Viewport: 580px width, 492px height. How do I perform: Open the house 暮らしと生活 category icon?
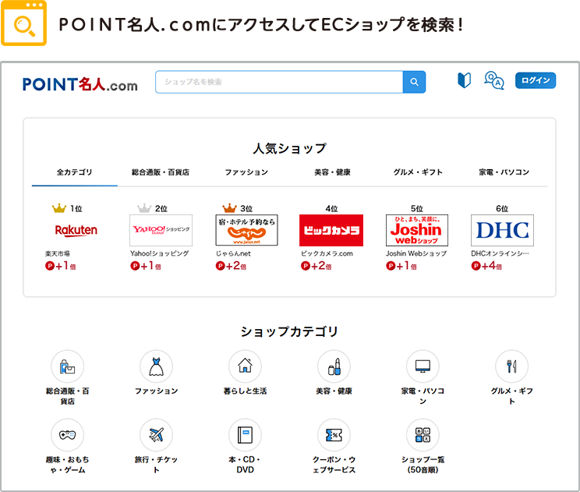[x=245, y=366]
